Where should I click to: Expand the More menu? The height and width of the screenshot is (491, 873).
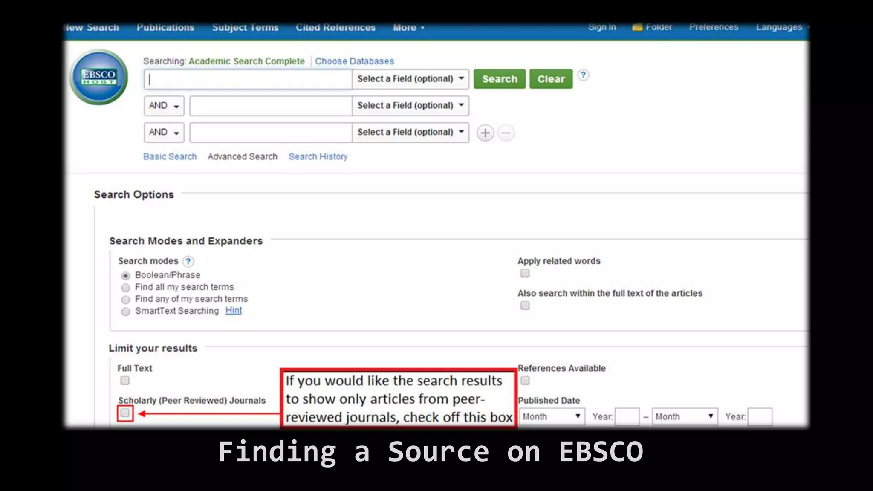[409, 28]
